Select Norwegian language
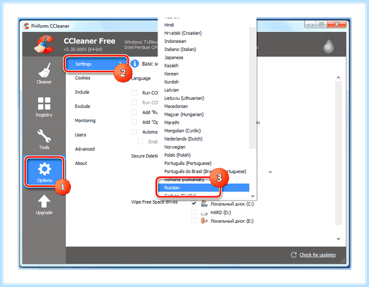The height and width of the screenshot is (287, 369). [x=175, y=147]
